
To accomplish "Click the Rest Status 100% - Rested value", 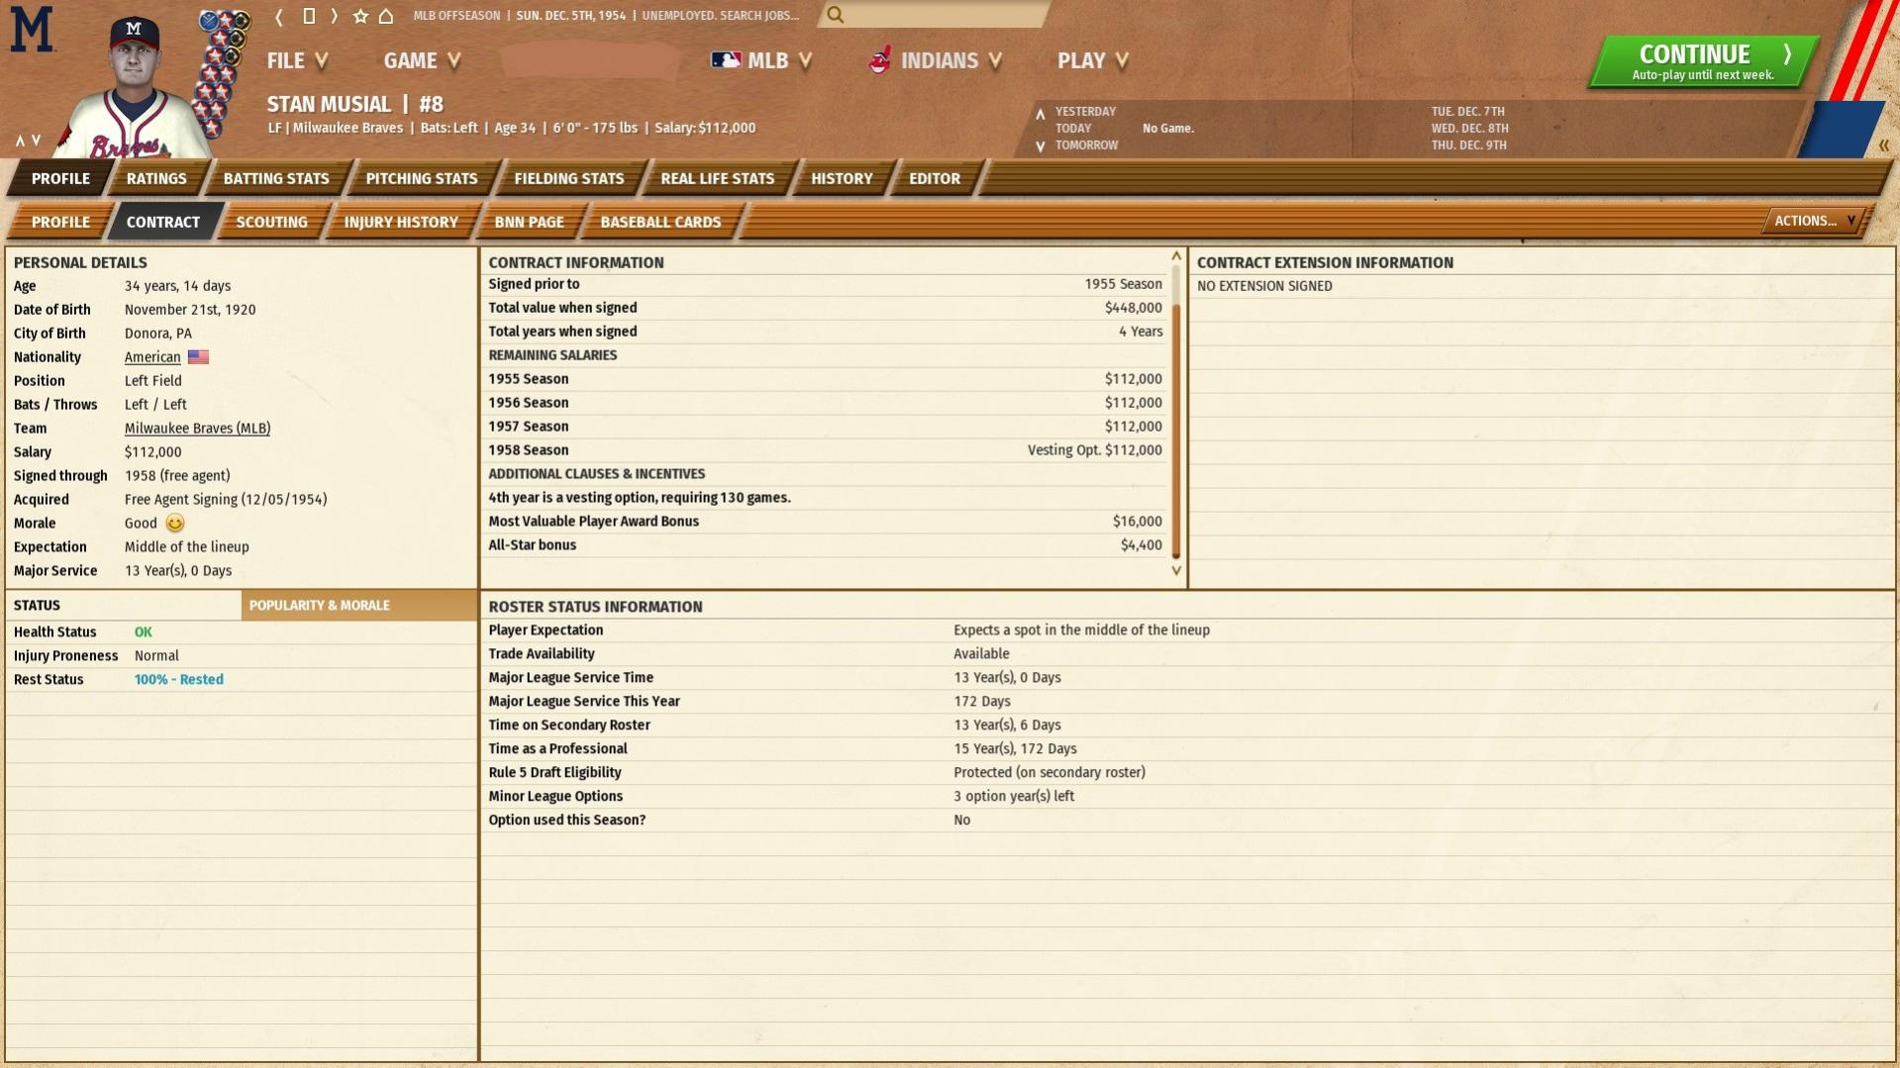I will (179, 680).
